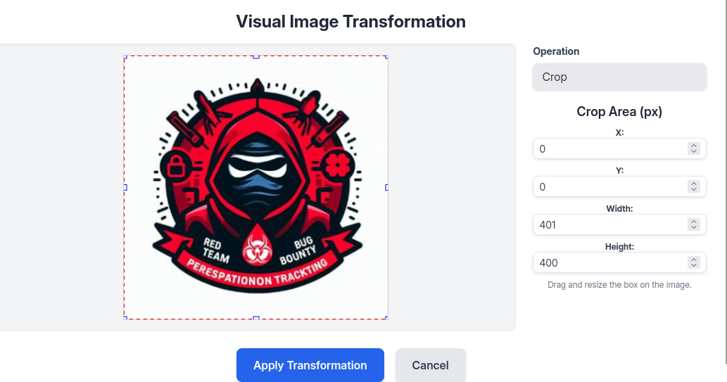Grab the top-right crop handle
Screen dimensions: 727x382
pyautogui.click(x=386, y=56)
